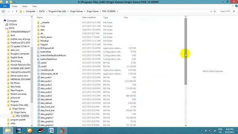
Task: Switch to the Home ribbon tab
Action: coord(15,6)
